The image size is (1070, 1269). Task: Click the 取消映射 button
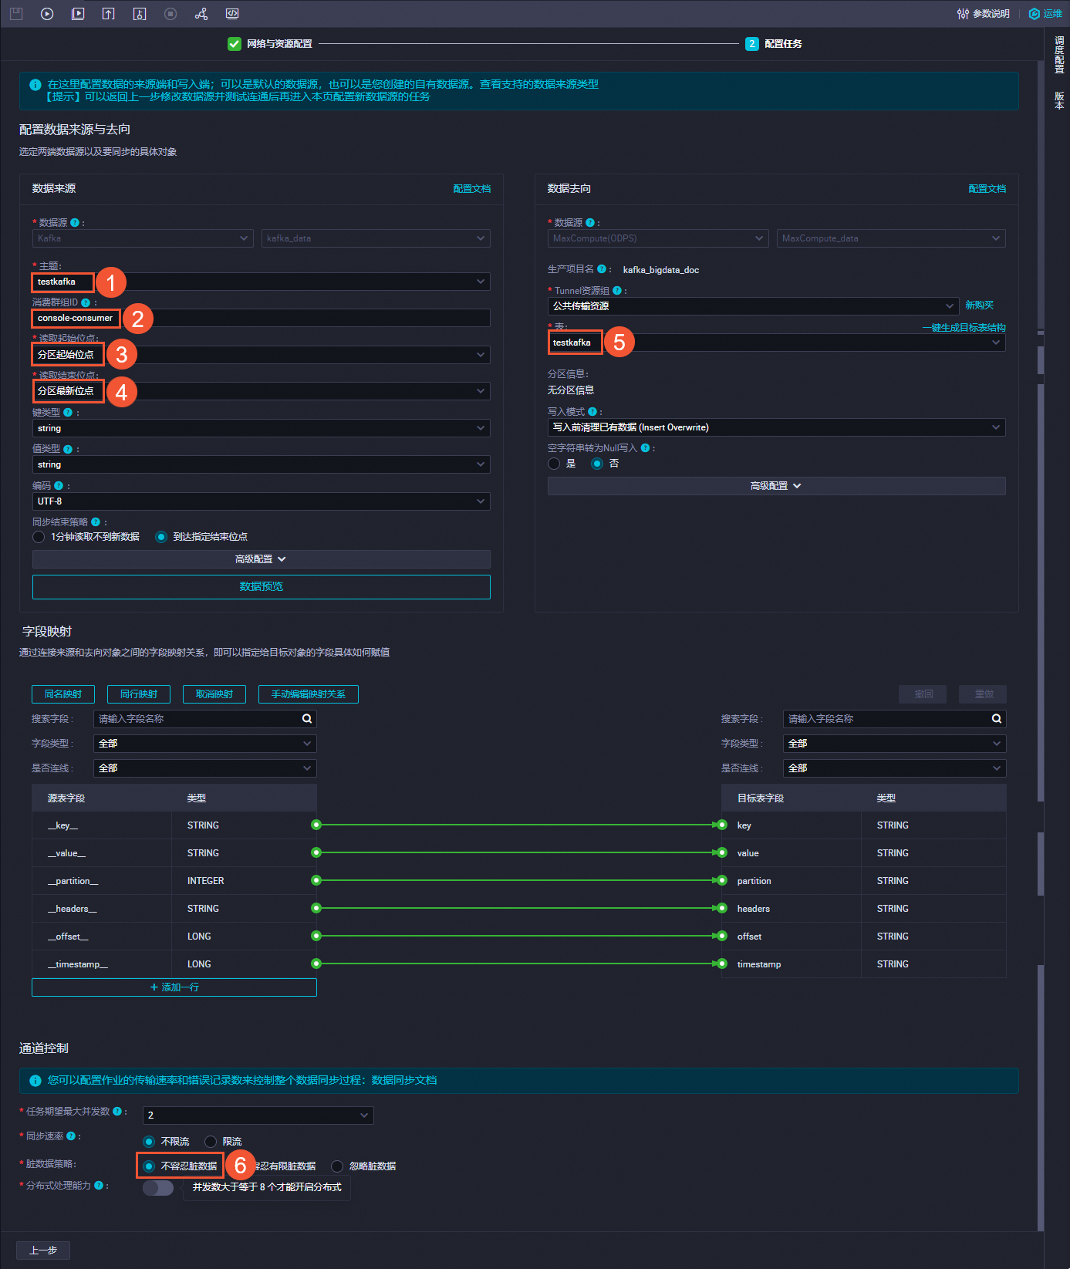tap(214, 694)
